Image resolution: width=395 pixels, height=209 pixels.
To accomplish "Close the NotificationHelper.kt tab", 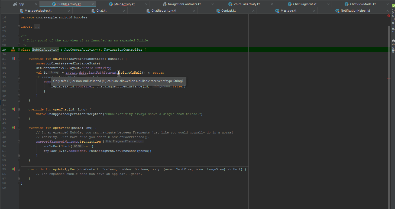I will 388,11.
